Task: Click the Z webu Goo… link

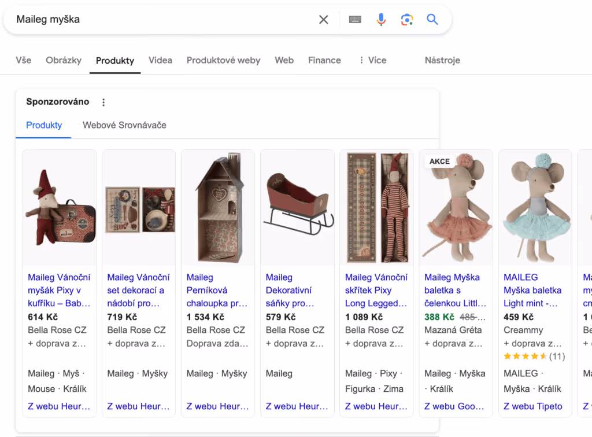Action: [x=454, y=406]
